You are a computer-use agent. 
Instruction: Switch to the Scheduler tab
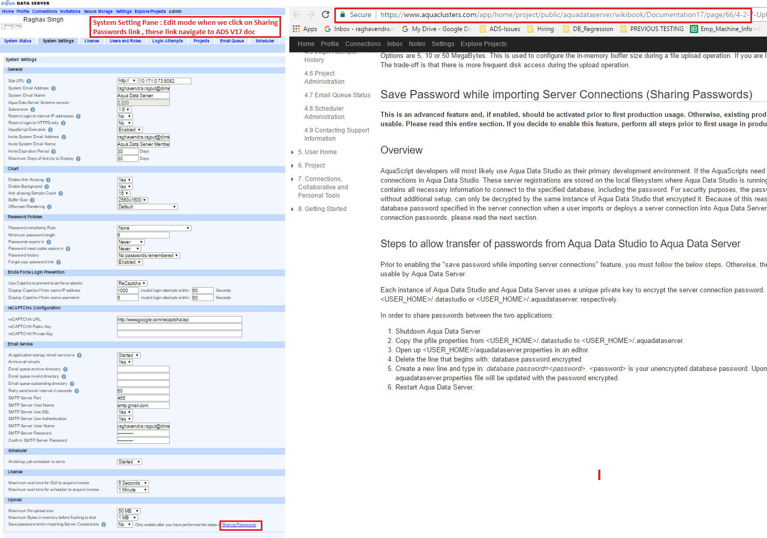(x=265, y=41)
